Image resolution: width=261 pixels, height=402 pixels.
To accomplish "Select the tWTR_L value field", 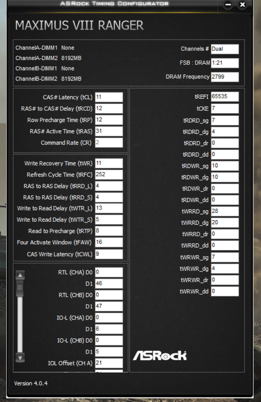I will pyautogui.click(x=109, y=208).
